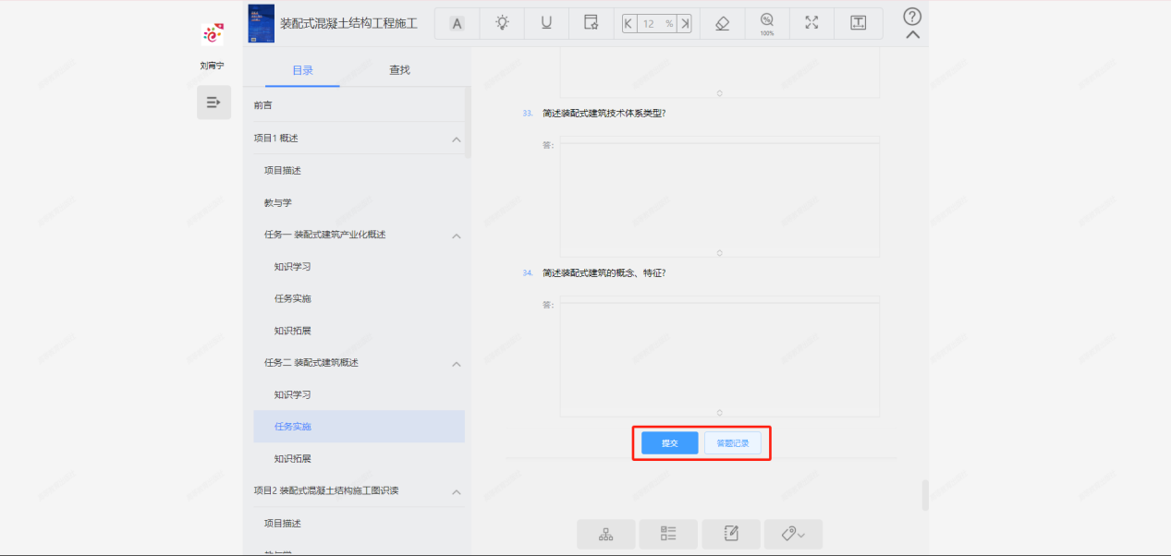The width and height of the screenshot is (1171, 556).
Task: Open the notes icon in bottom bar
Action: 730,534
